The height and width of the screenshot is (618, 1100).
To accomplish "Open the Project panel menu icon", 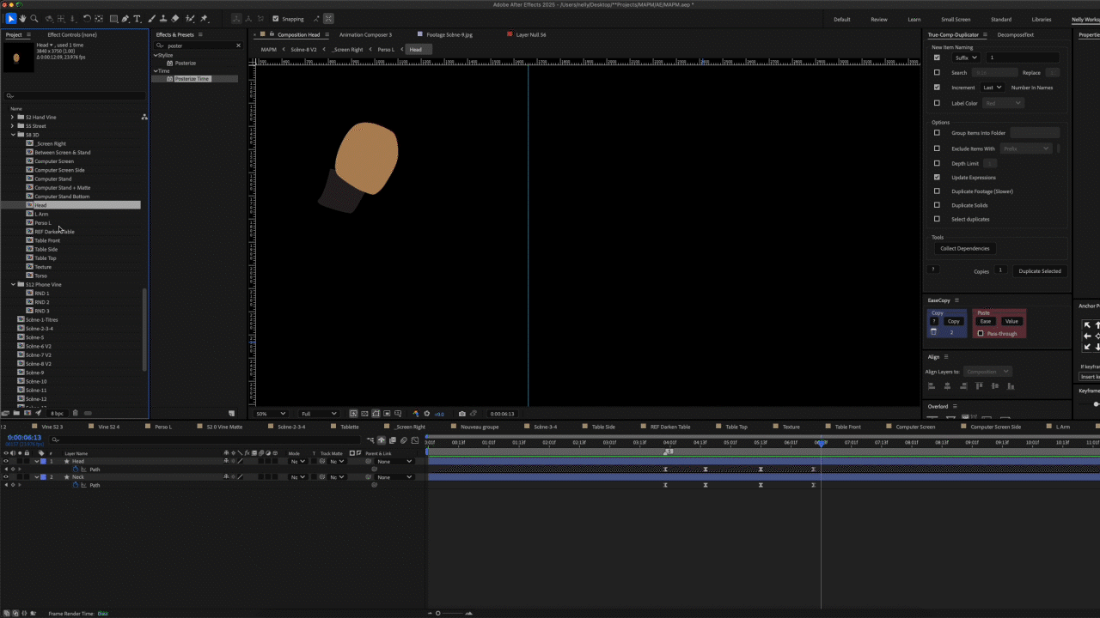I will pos(28,35).
